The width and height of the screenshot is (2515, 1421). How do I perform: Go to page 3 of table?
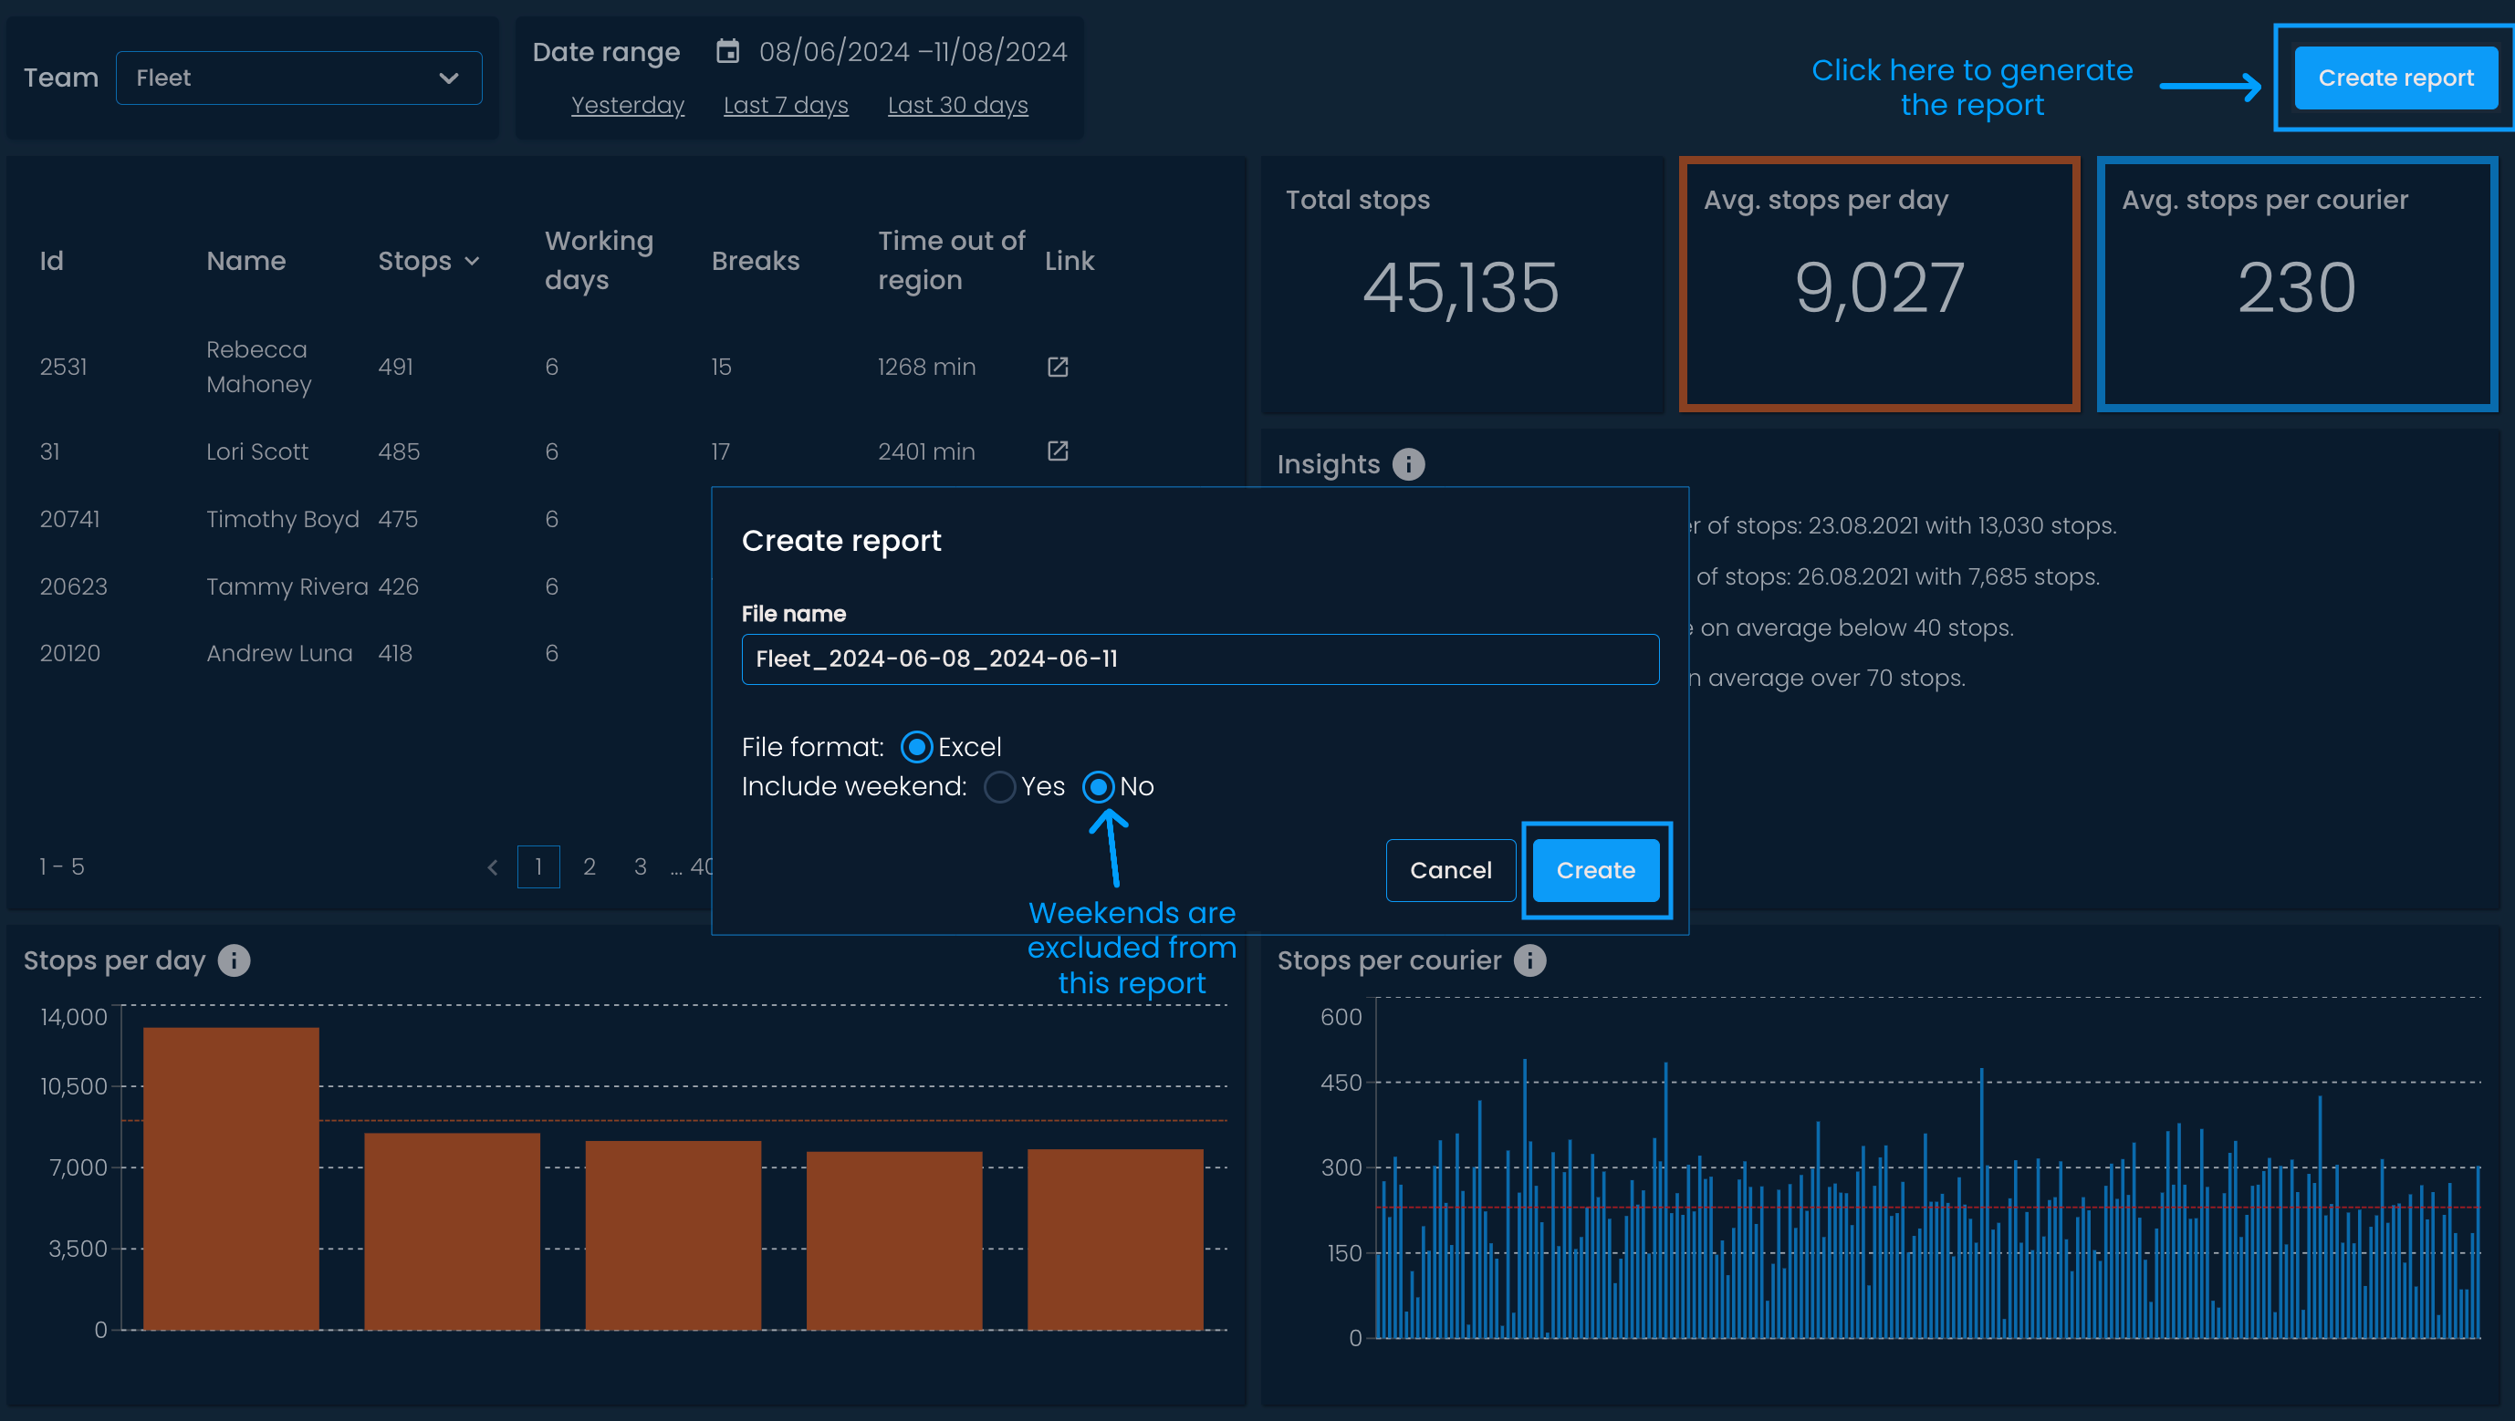(x=640, y=866)
